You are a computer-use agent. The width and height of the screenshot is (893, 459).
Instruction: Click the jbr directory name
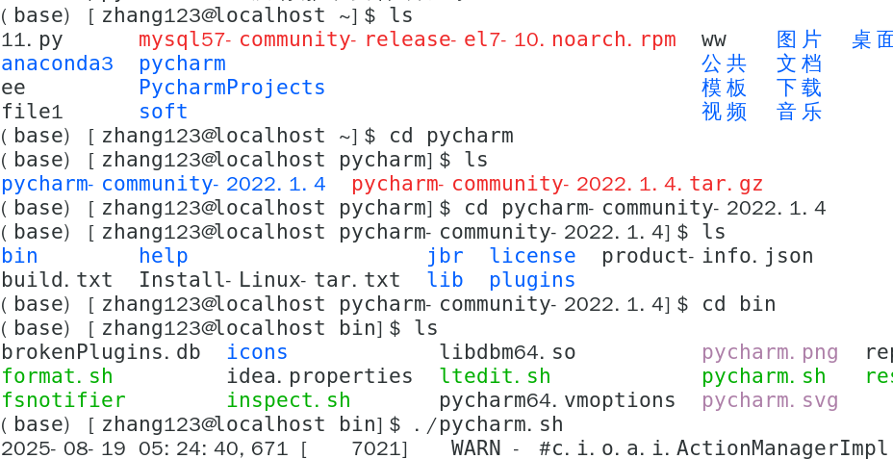[x=446, y=256]
